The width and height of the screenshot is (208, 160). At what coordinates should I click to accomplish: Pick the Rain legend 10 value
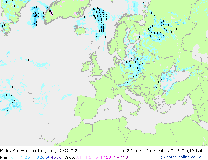(36, 157)
